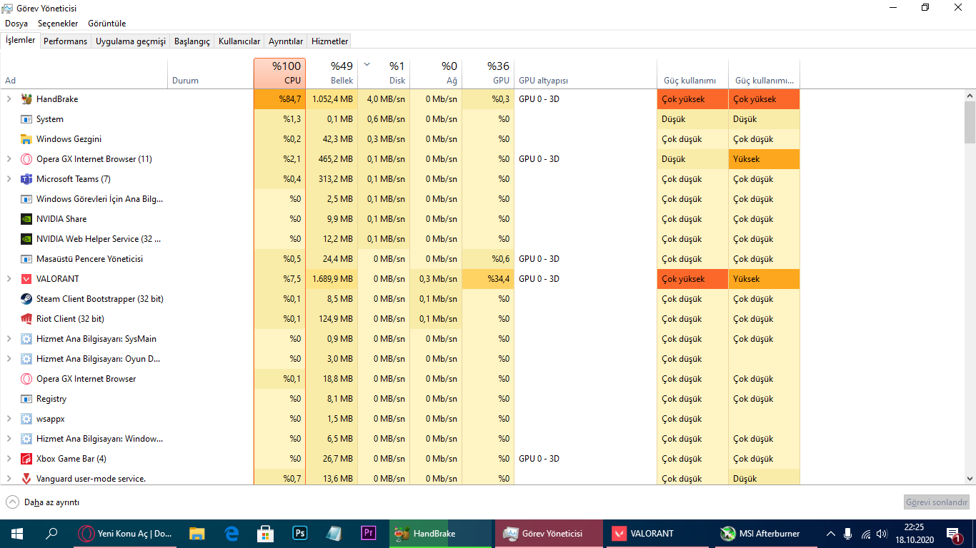Click the Registry process icon
Screen dimensions: 976x548
point(26,399)
